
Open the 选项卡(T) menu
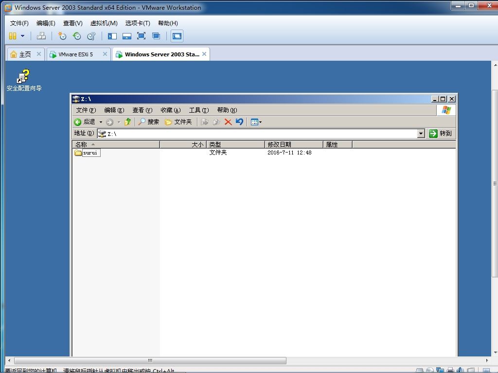[x=138, y=23]
